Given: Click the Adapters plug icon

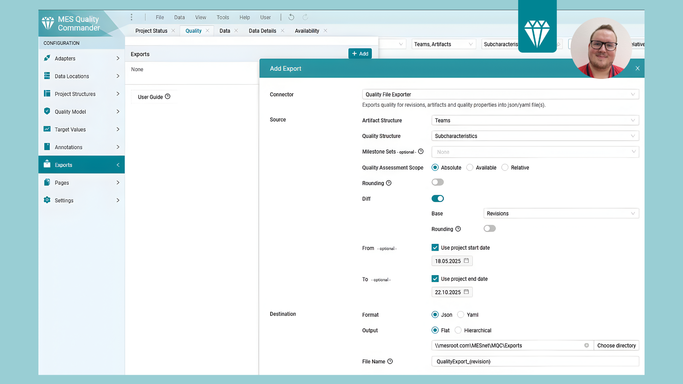Looking at the screenshot, I should [x=47, y=58].
